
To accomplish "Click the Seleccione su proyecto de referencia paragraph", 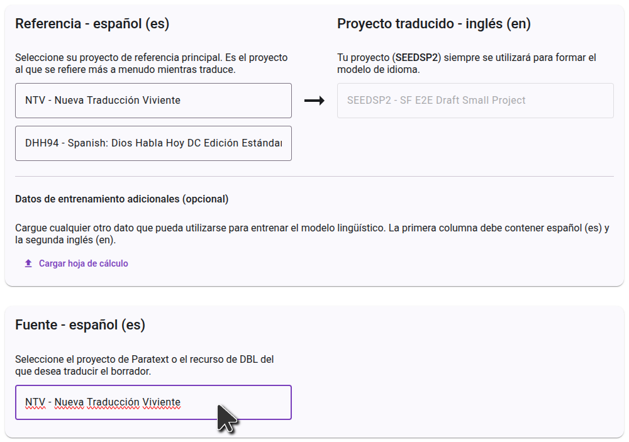I will [x=151, y=64].
